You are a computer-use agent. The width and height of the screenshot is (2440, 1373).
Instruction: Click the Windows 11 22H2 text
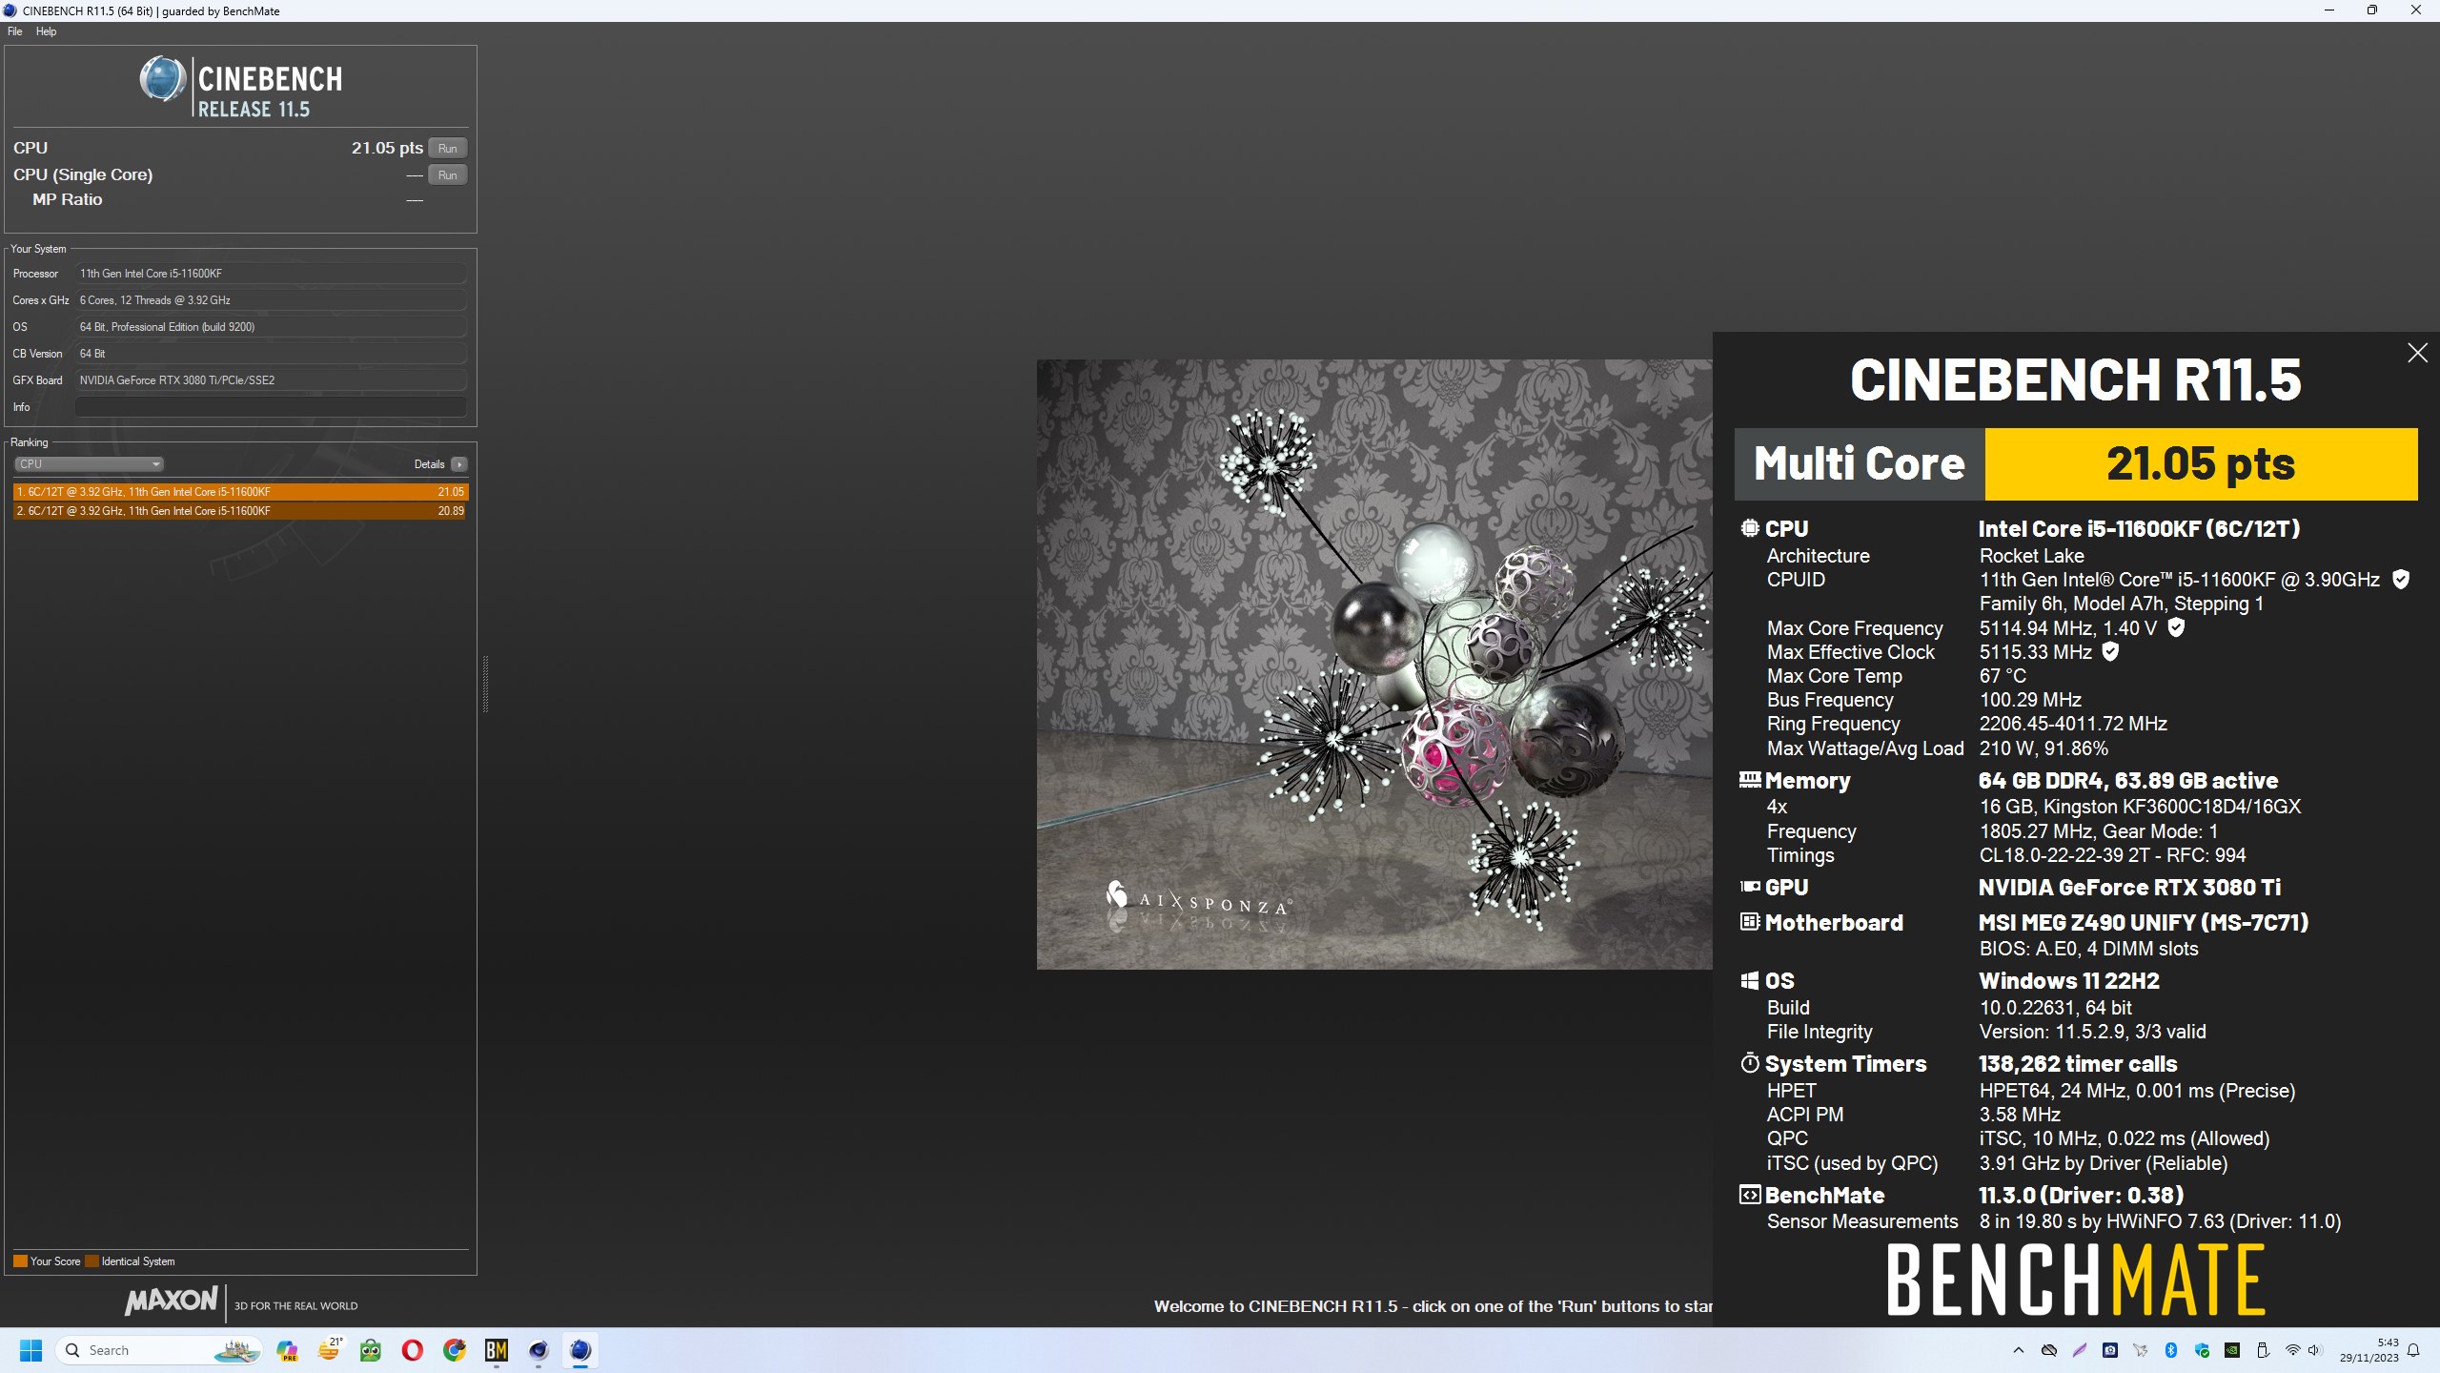[2068, 980]
